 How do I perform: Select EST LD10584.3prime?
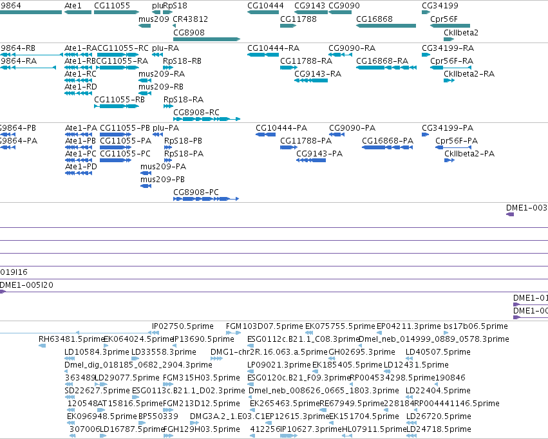point(97,352)
